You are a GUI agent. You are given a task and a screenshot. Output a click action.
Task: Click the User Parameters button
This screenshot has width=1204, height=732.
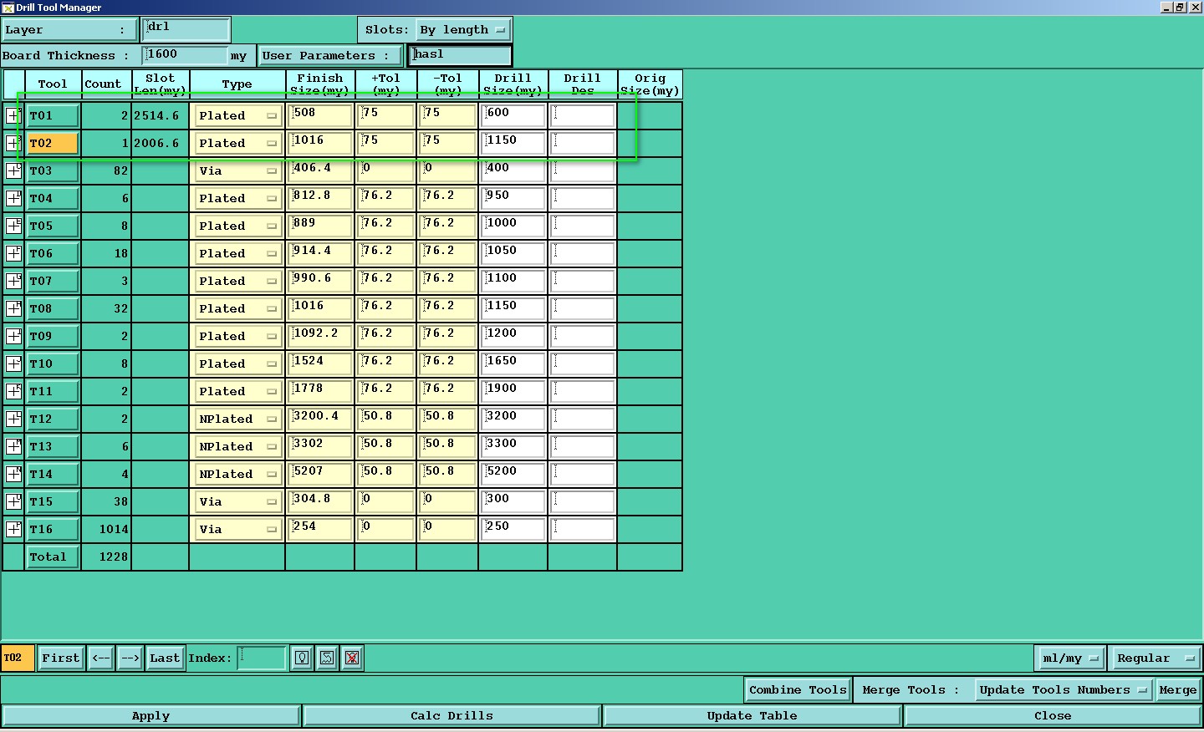pos(330,55)
